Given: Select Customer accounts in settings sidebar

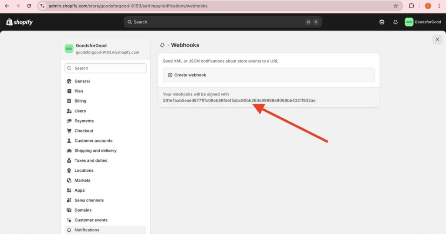Looking at the screenshot, I should coord(93,141).
